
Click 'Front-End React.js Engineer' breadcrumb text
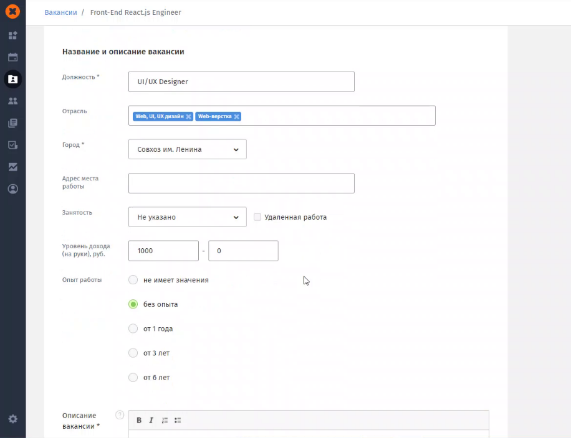[135, 12]
